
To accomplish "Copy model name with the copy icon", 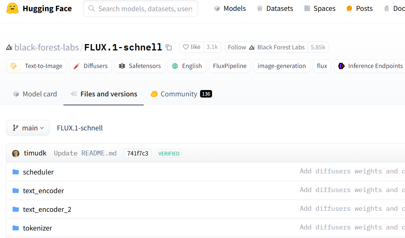I will coord(169,47).
